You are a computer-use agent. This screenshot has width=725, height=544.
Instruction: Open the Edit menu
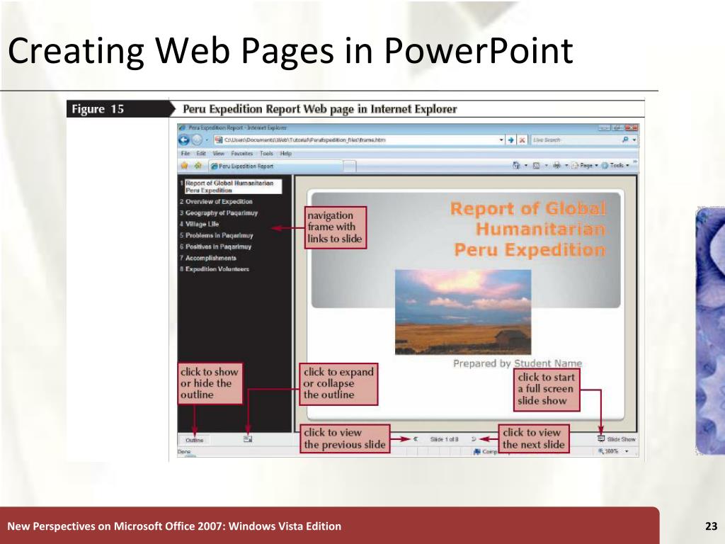(201, 154)
